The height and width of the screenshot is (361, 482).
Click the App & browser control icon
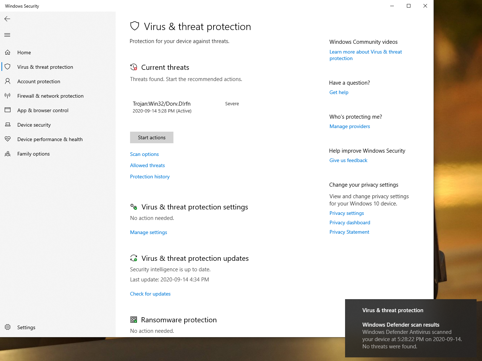8,110
